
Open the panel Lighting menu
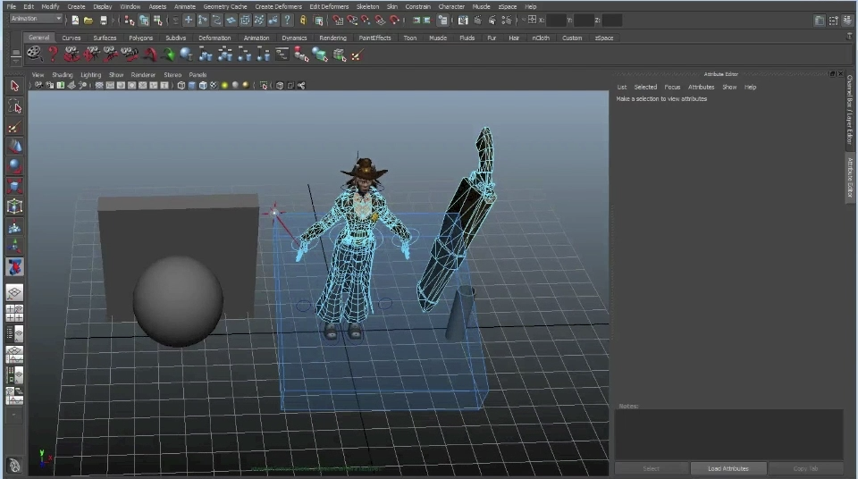coord(91,74)
